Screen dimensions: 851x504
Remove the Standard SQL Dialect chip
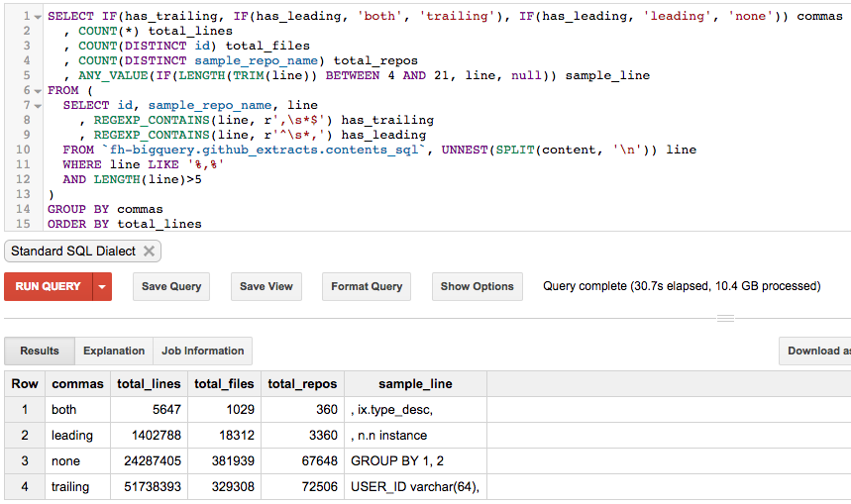149,252
